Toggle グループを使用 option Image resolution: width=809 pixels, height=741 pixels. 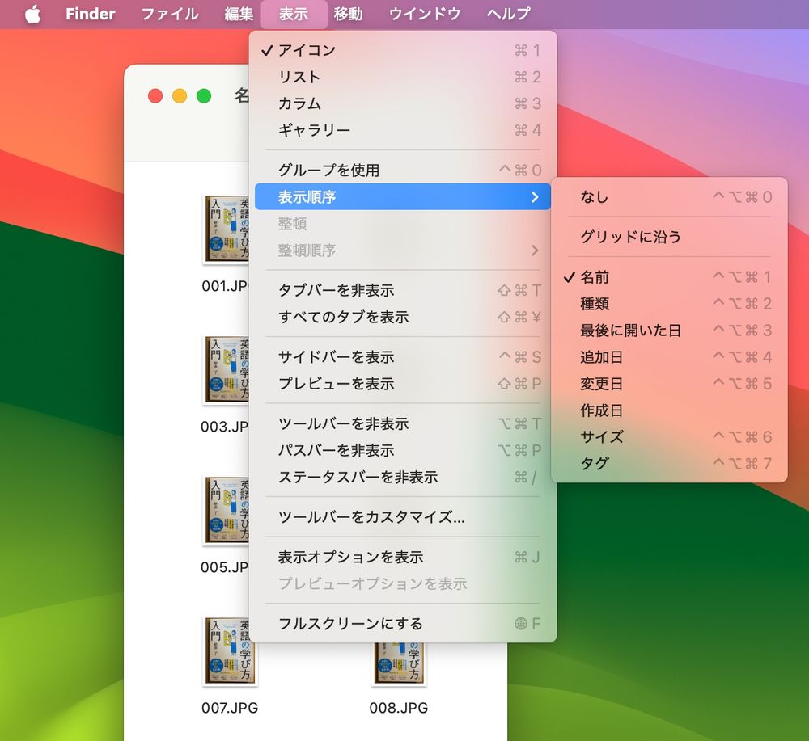403,170
